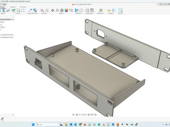
Task: Activate the Select window-selection tool
Action: [121, 11]
